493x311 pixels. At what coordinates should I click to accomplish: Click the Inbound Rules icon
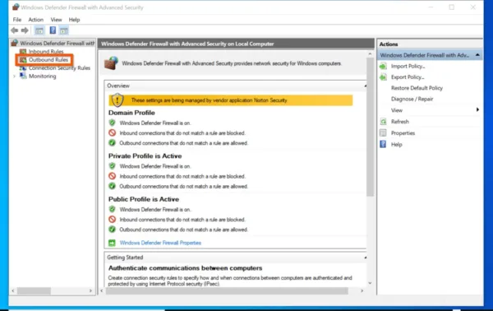(23, 51)
